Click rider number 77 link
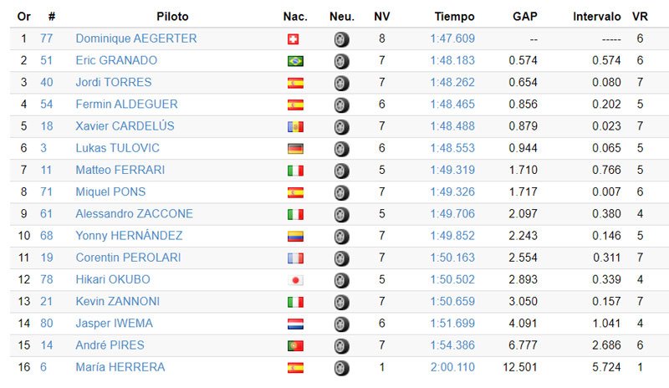Screen dimensions: 669x388 pos(47,38)
